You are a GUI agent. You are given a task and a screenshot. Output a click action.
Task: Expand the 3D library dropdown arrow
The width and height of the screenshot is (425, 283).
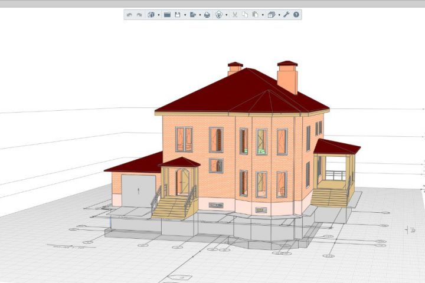tap(279, 15)
